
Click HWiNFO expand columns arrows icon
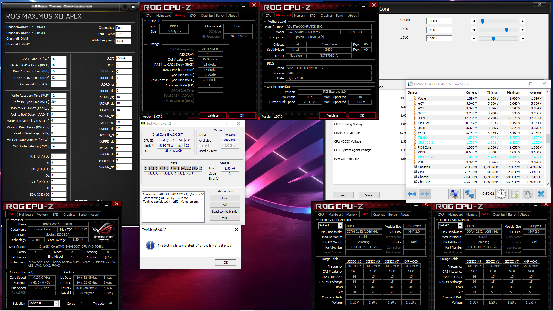(412, 194)
